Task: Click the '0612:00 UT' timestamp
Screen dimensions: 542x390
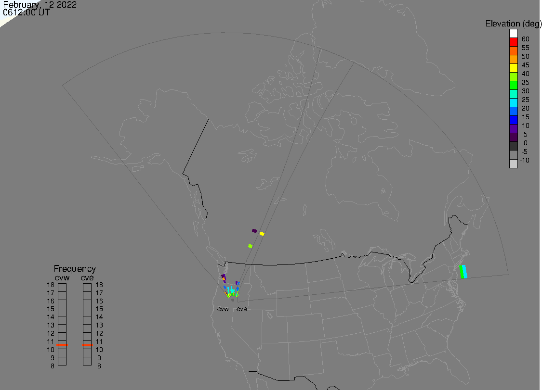Action: coord(26,13)
